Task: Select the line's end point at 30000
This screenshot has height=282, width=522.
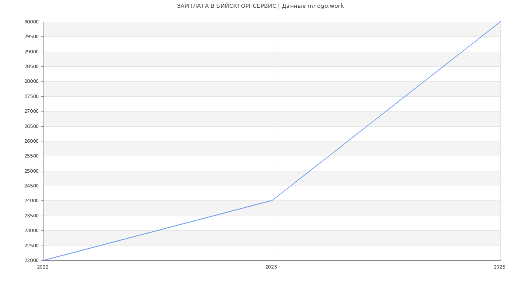Action: point(500,22)
